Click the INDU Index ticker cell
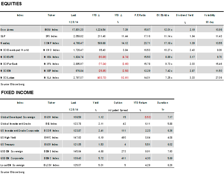This screenshot has height=175, width=224. click(x=52, y=30)
